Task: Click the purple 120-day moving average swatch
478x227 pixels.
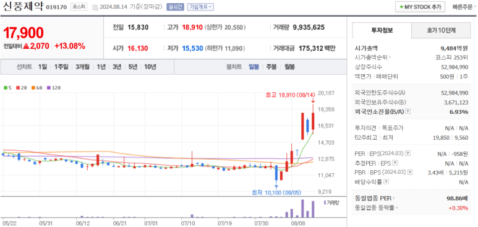Action: pos(48,88)
